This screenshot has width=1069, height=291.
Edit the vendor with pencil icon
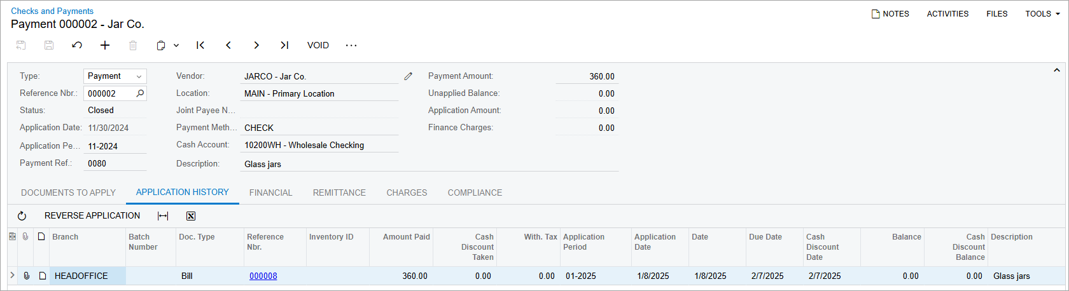(409, 76)
